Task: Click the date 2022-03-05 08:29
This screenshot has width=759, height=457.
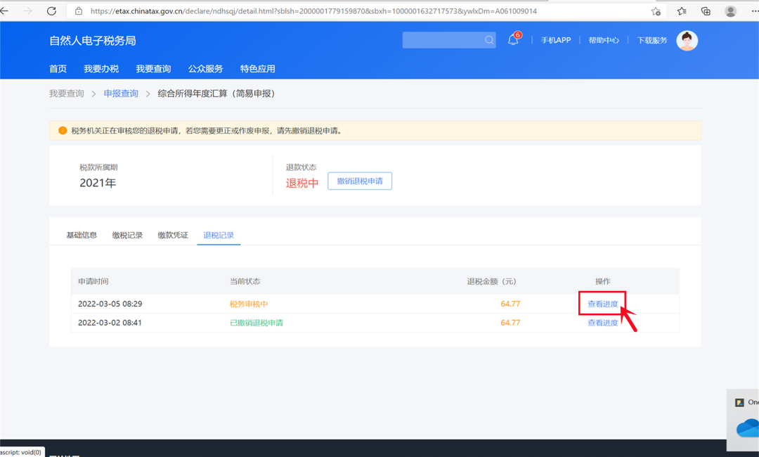Action: (110, 304)
